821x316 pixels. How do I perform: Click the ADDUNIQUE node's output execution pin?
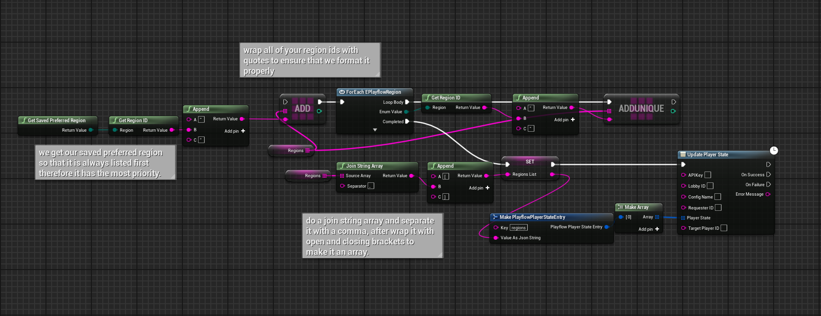(x=673, y=102)
